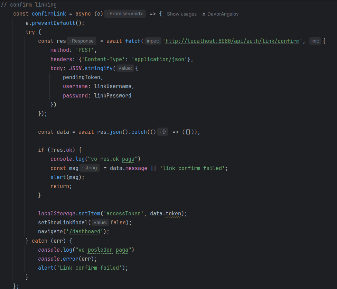337x289 pixels.
Task: Click the Promise<void> return type hint
Action: (x=126, y=14)
